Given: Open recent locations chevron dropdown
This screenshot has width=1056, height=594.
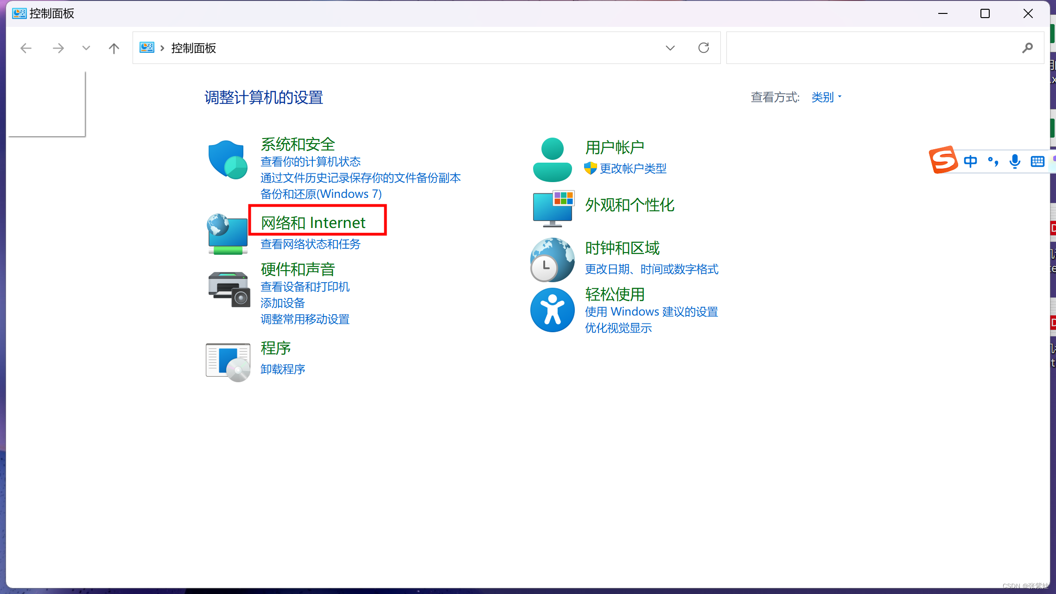Looking at the screenshot, I should click(86, 48).
